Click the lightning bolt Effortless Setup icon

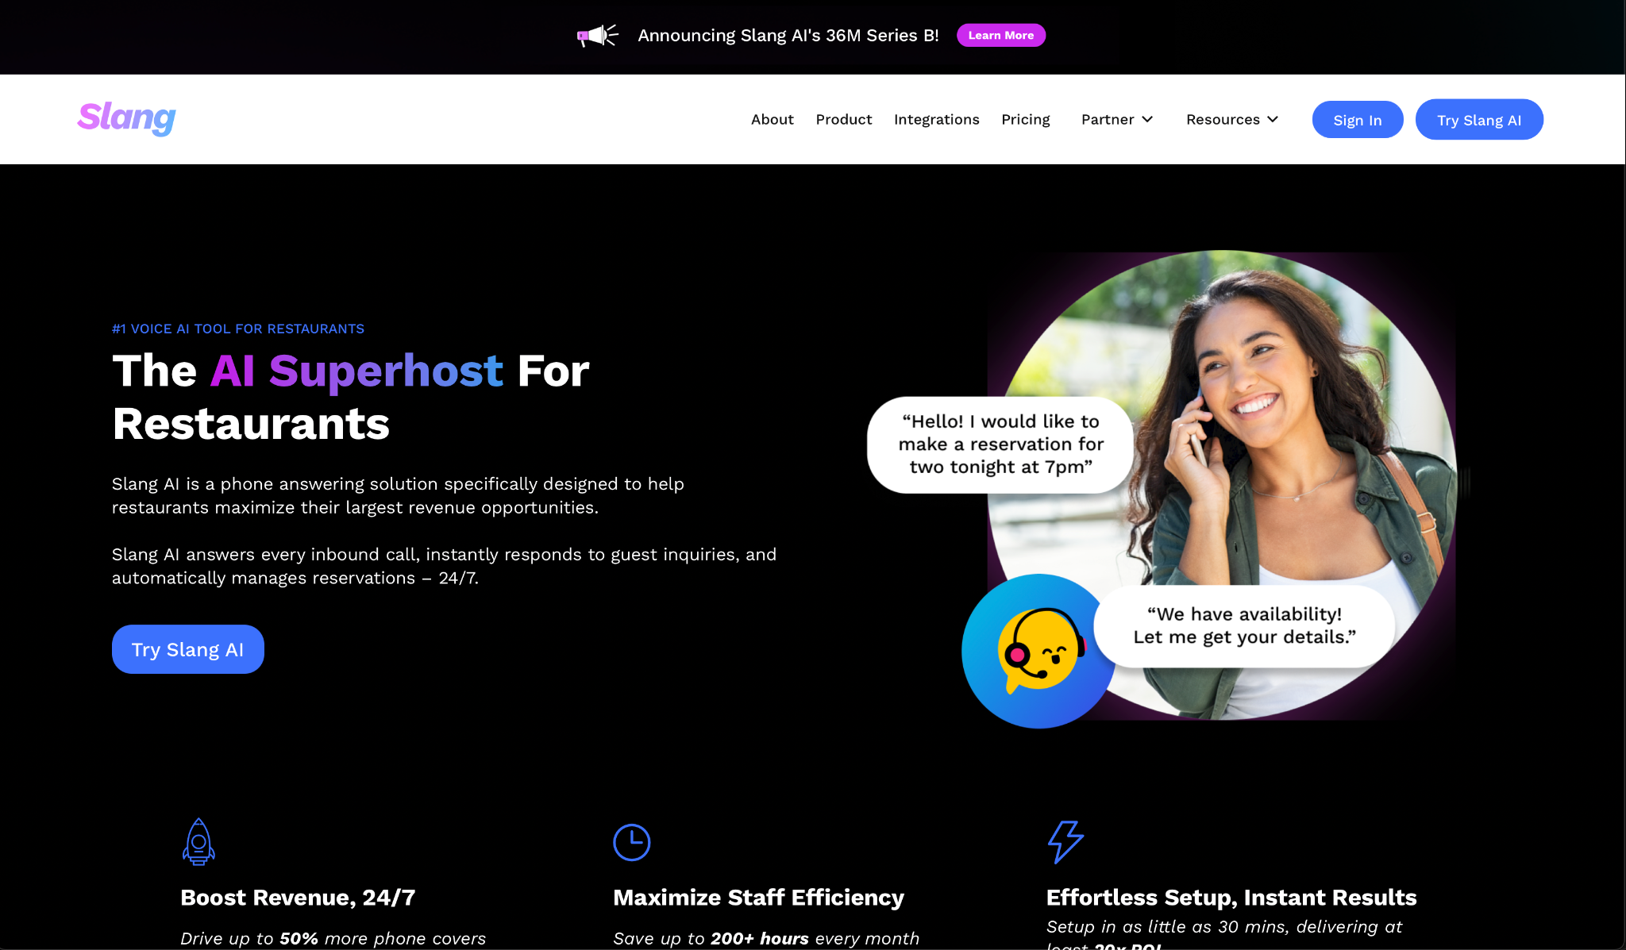pos(1065,841)
